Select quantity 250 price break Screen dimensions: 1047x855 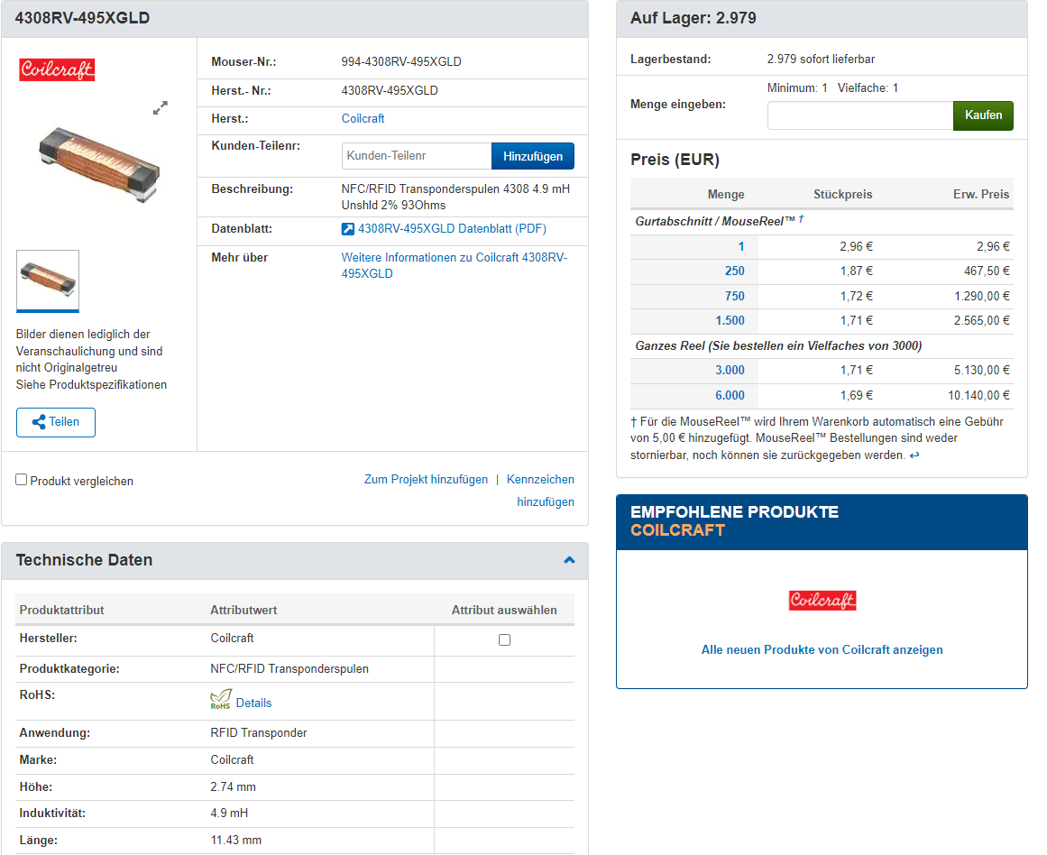pyautogui.click(x=734, y=271)
